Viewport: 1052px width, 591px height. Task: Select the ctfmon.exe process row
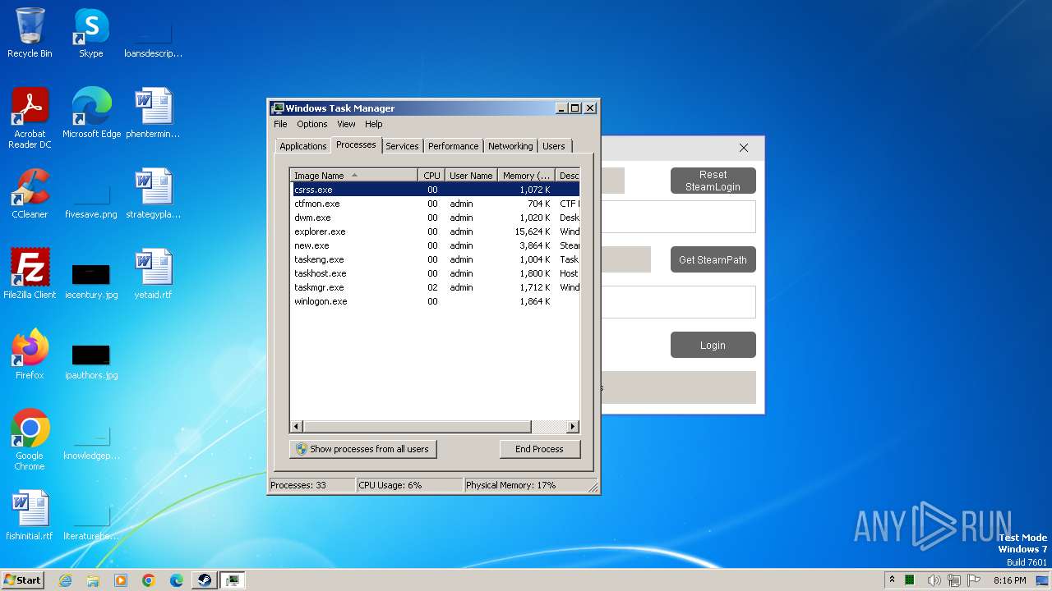(x=436, y=204)
